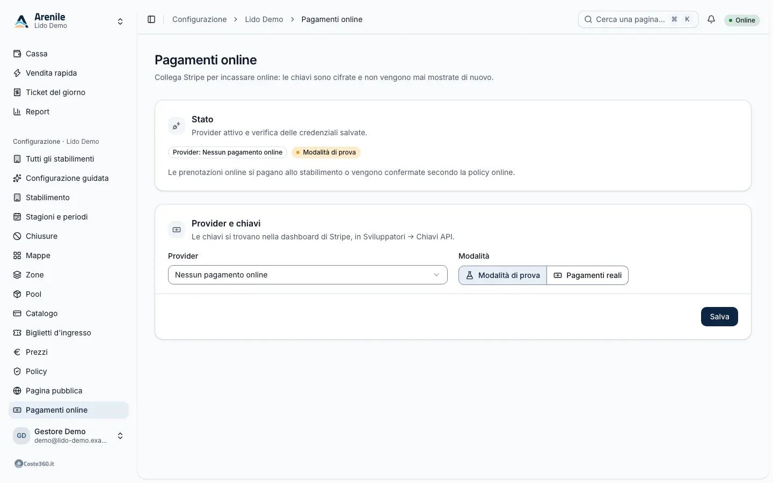This screenshot has width=773, height=483.
Task: Open Tutti gli stabilimenti in sidebar
Action: pyautogui.click(x=69, y=159)
